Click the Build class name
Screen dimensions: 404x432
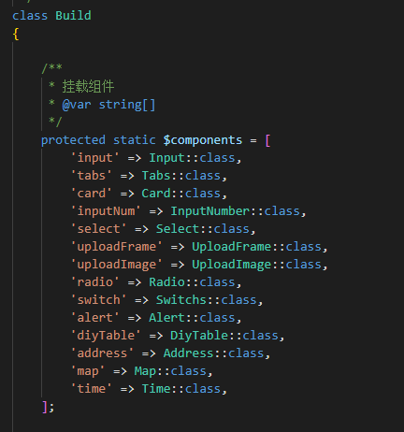73,16
